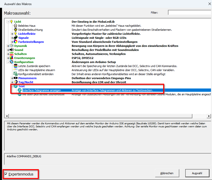
Task: Select the LEDs der Hauptplatine steuern entry
Action: click(x=36, y=70)
